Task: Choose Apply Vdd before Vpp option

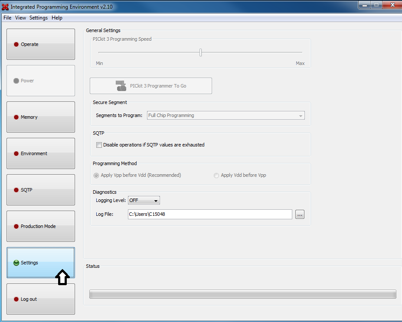Action: pyautogui.click(x=216, y=175)
